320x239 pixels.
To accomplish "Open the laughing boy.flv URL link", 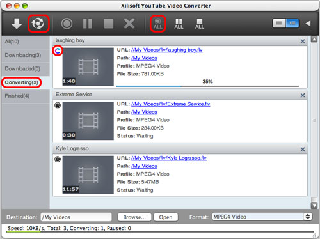I will [167, 50].
